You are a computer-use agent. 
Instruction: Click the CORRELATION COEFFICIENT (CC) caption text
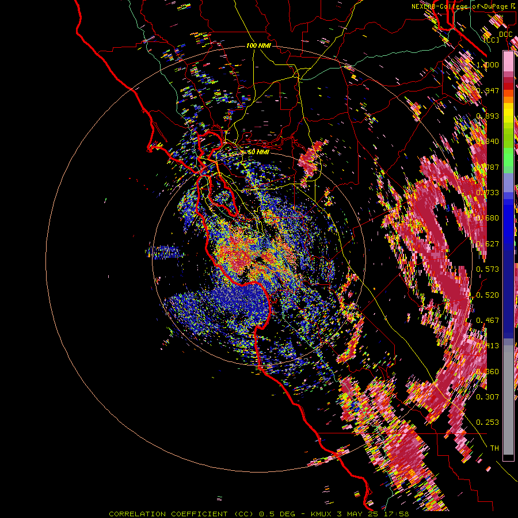click(181, 514)
